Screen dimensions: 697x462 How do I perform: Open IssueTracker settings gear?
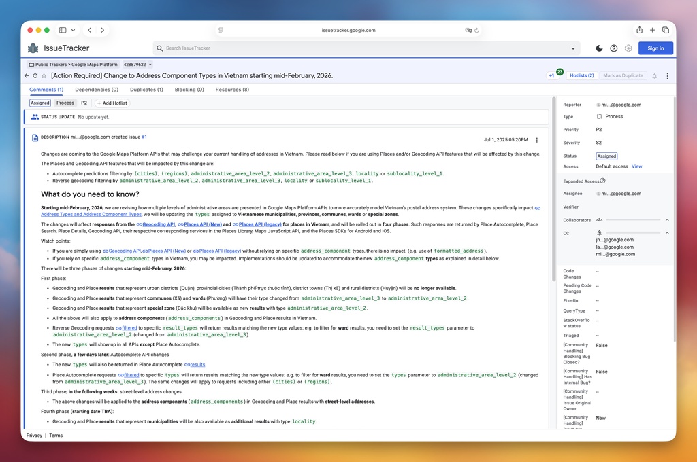pos(628,48)
